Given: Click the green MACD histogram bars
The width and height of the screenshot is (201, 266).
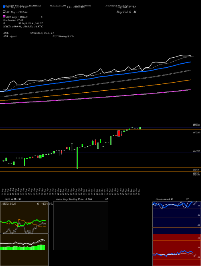Looking at the screenshot, I should tap(23, 248).
